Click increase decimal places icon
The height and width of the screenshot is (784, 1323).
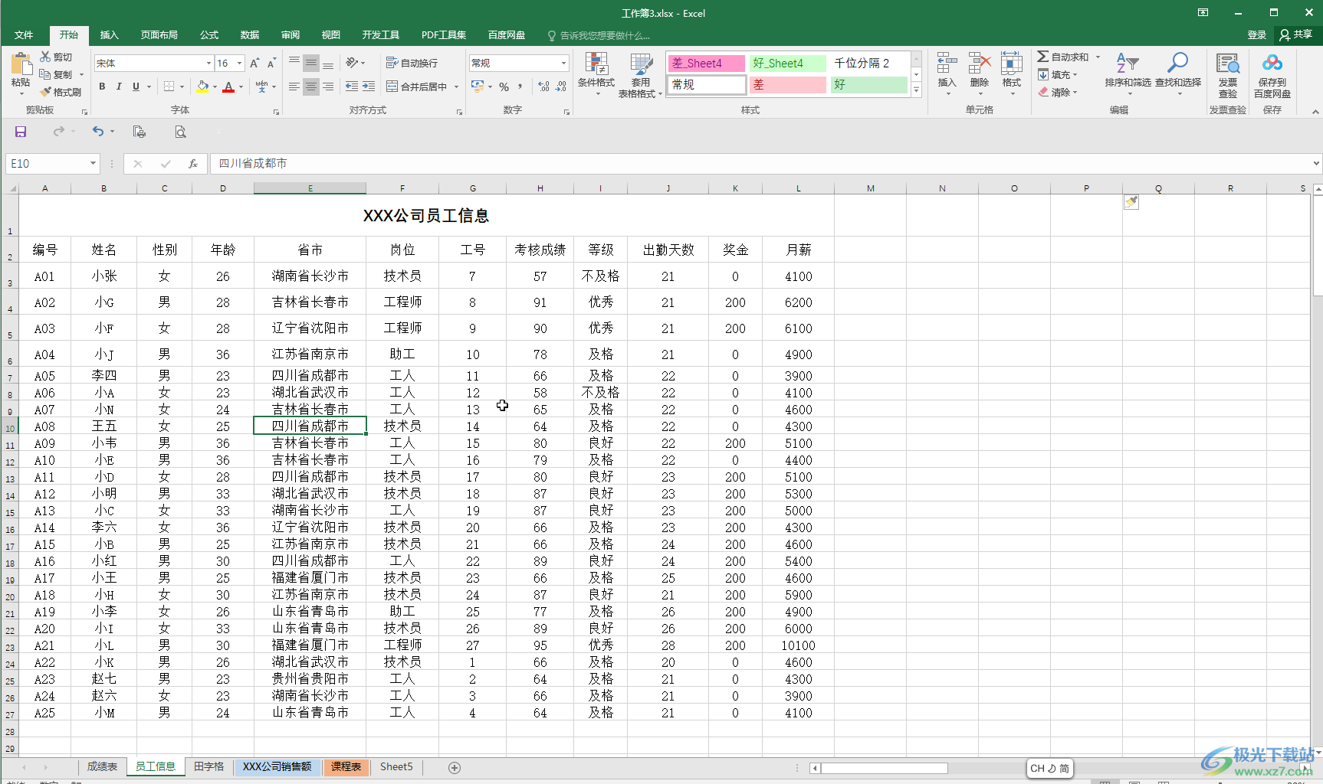(x=543, y=87)
